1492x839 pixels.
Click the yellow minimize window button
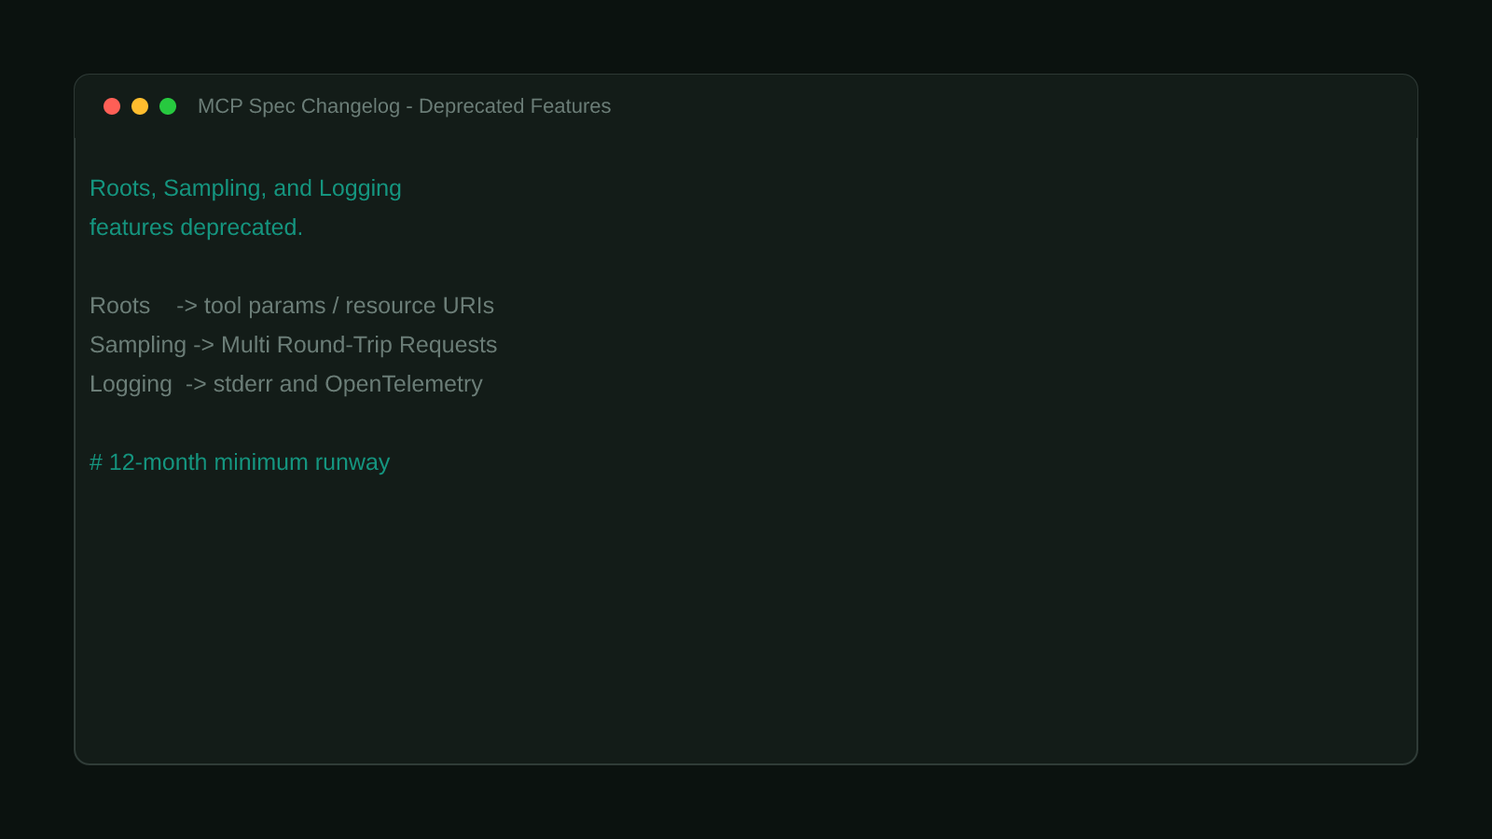140,106
